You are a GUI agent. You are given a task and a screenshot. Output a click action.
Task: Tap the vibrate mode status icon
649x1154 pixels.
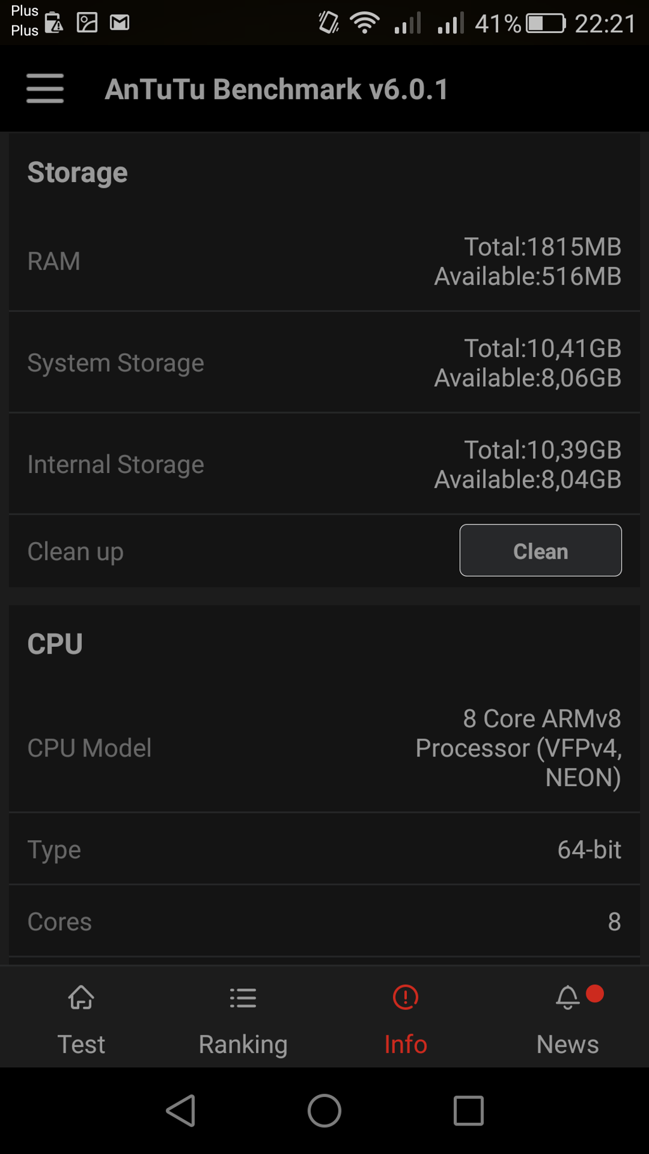click(x=328, y=23)
